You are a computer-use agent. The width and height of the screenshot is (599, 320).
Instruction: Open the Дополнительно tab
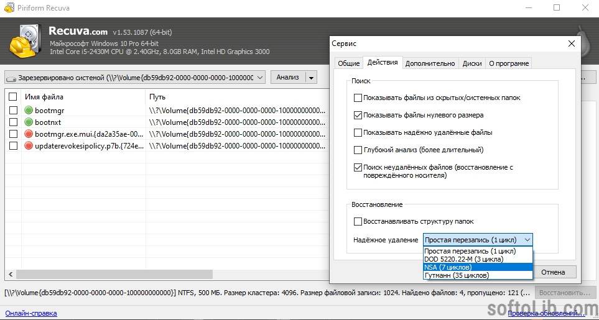430,63
